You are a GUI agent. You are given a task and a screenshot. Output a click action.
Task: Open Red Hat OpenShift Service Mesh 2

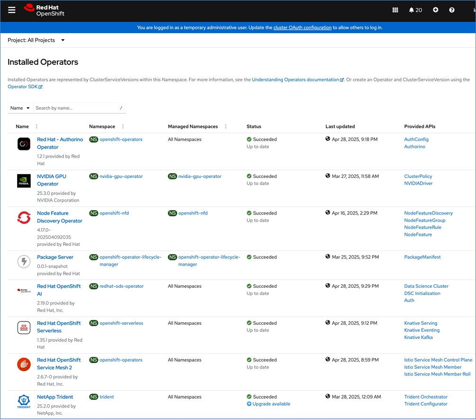(x=59, y=364)
